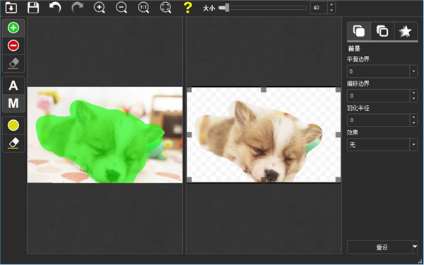The height and width of the screenshot is (265, 424).
Task: Click the 平滑边界 value field
Action: pos(378,71)
